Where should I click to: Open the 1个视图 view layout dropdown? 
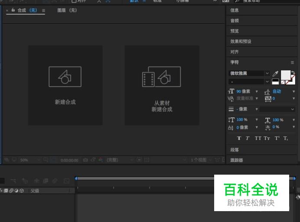point(201,160)
